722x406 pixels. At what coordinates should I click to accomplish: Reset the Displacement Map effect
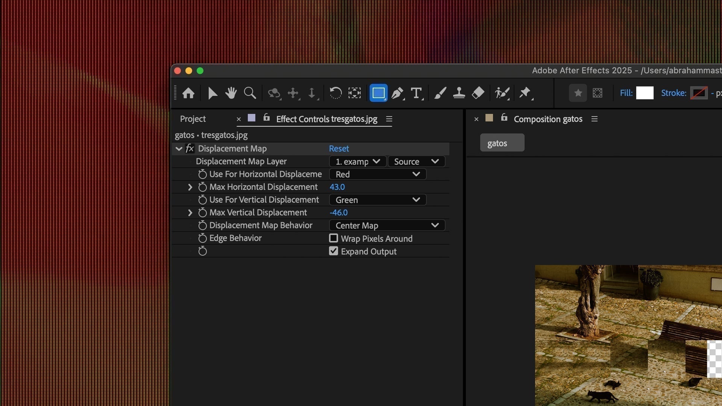coord(339,148)
